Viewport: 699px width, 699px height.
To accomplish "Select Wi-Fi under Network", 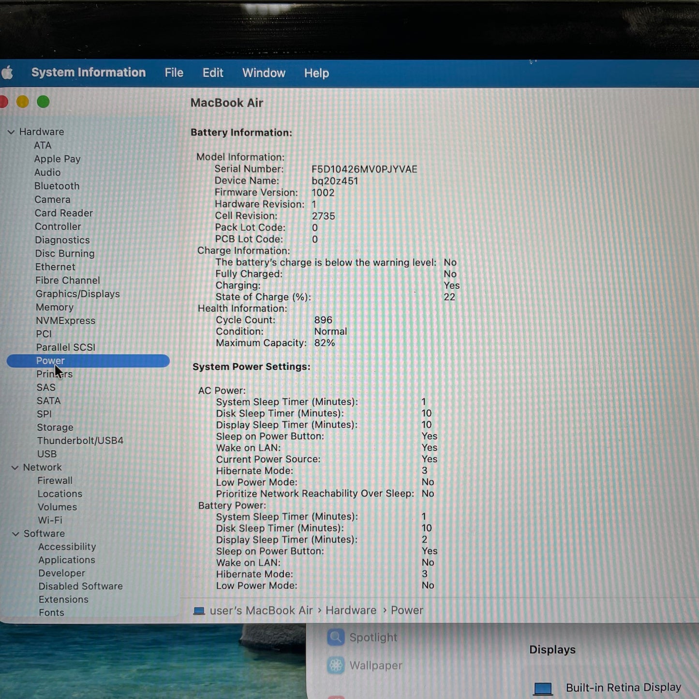I will [x=50, y=520].
